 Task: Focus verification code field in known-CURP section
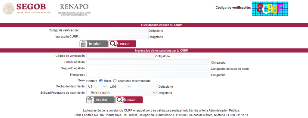click(x=114, y=30)
